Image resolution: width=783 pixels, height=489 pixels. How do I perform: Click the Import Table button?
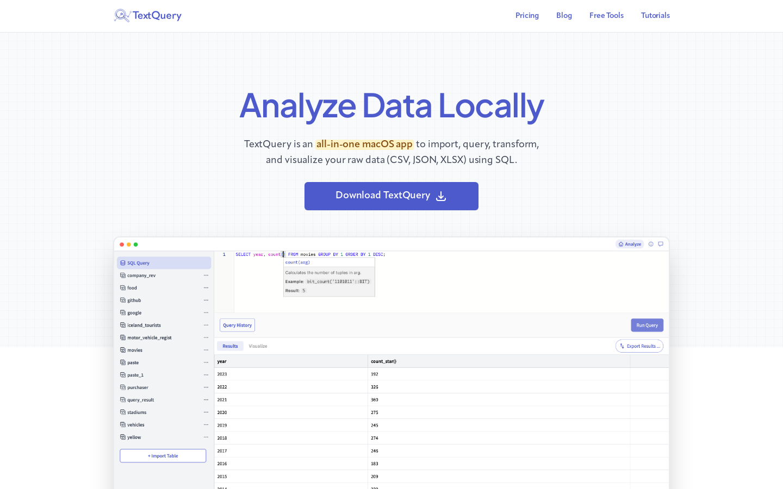[163, 456]
